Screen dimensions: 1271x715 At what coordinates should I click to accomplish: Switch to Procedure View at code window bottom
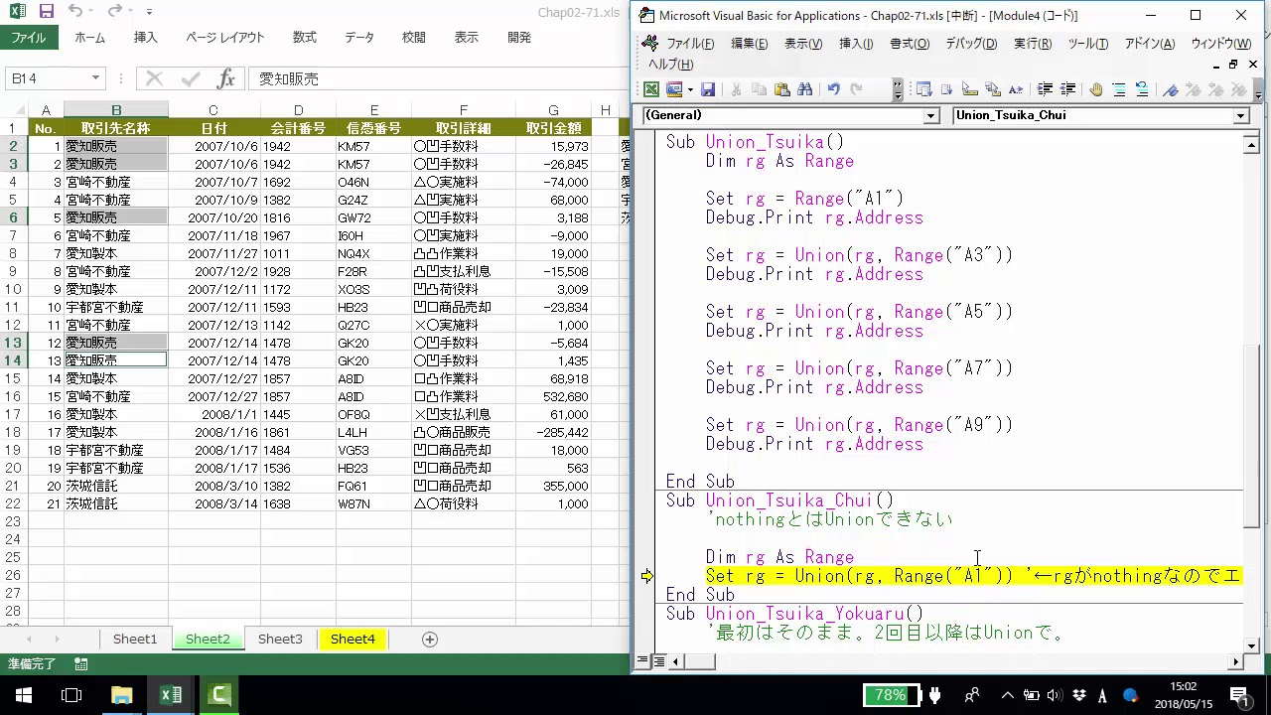(x=642, y=661)
